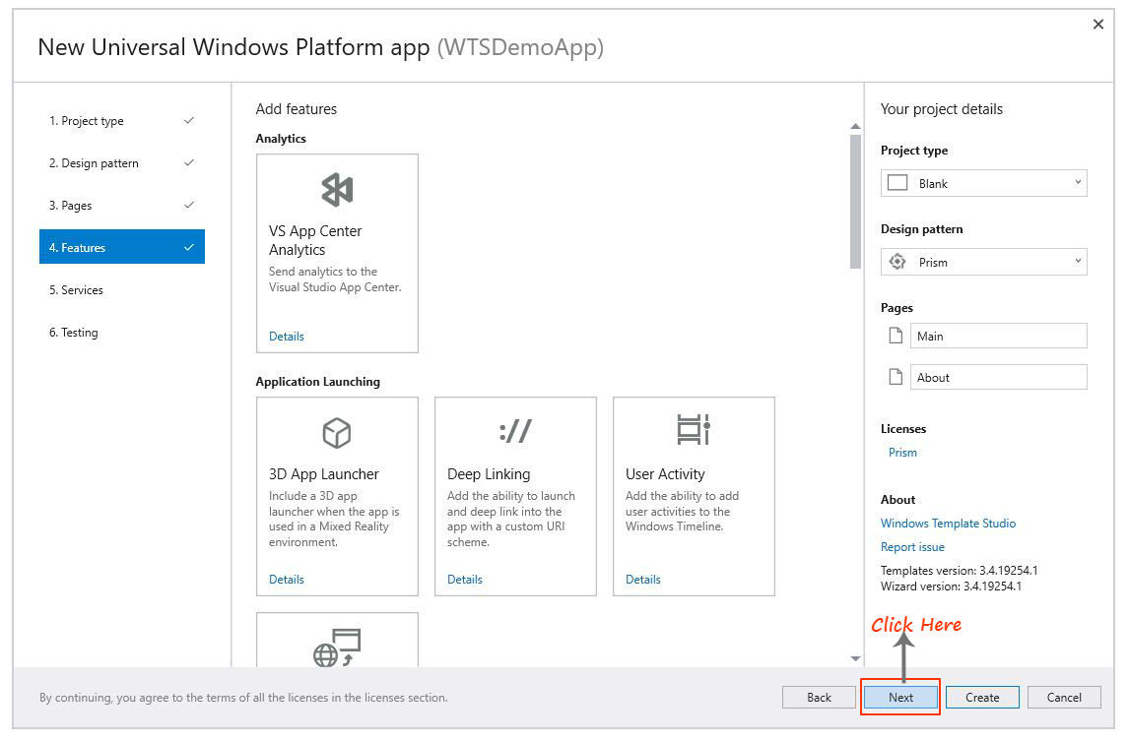Go to step 2. Design pattern
1129x741 pixels.
pyautogui.click(x=122, y=163)
